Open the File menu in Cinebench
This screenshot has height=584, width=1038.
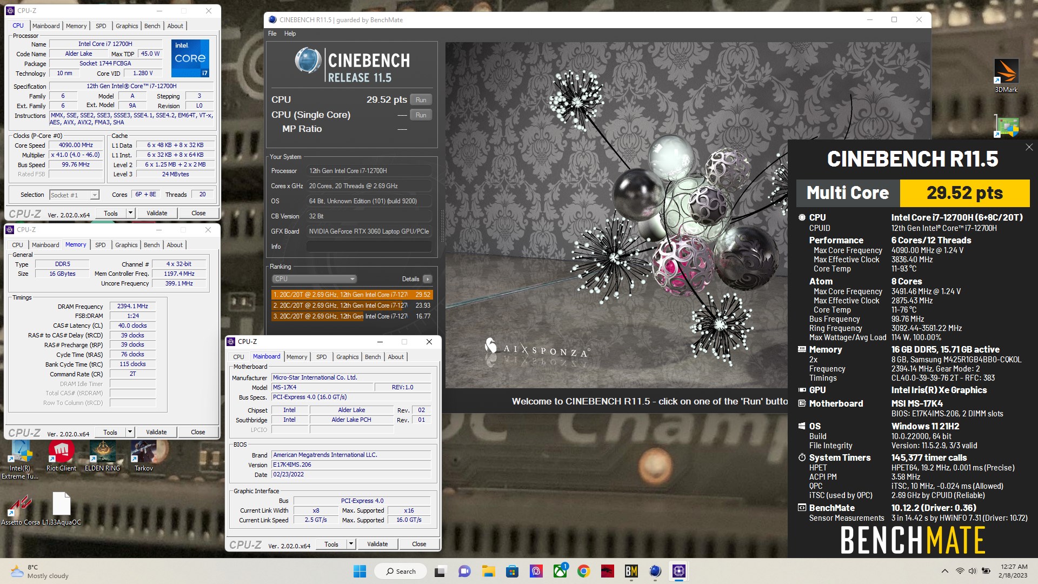point(272,34)
